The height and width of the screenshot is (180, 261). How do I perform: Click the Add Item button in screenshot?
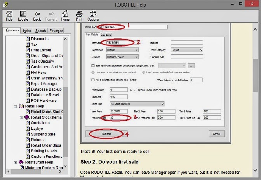point(106,134)
